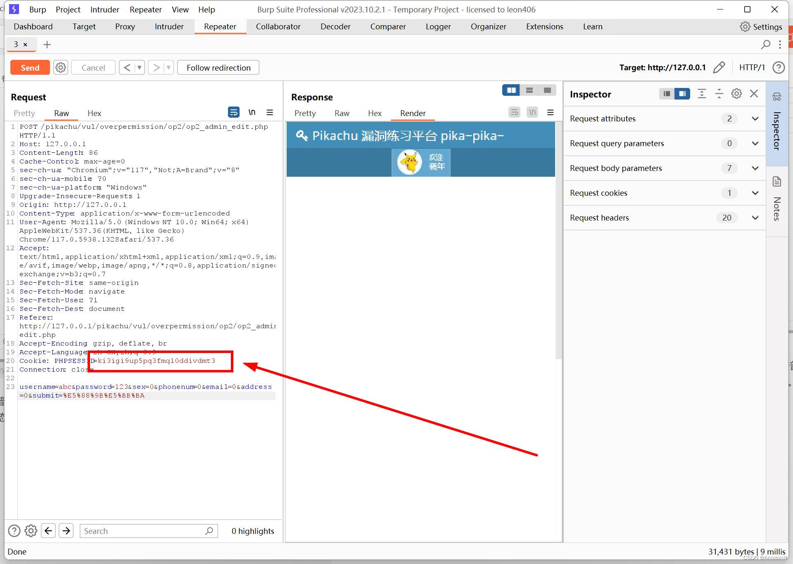
Task: Click the Cancel button
Action: click(93, 68)
